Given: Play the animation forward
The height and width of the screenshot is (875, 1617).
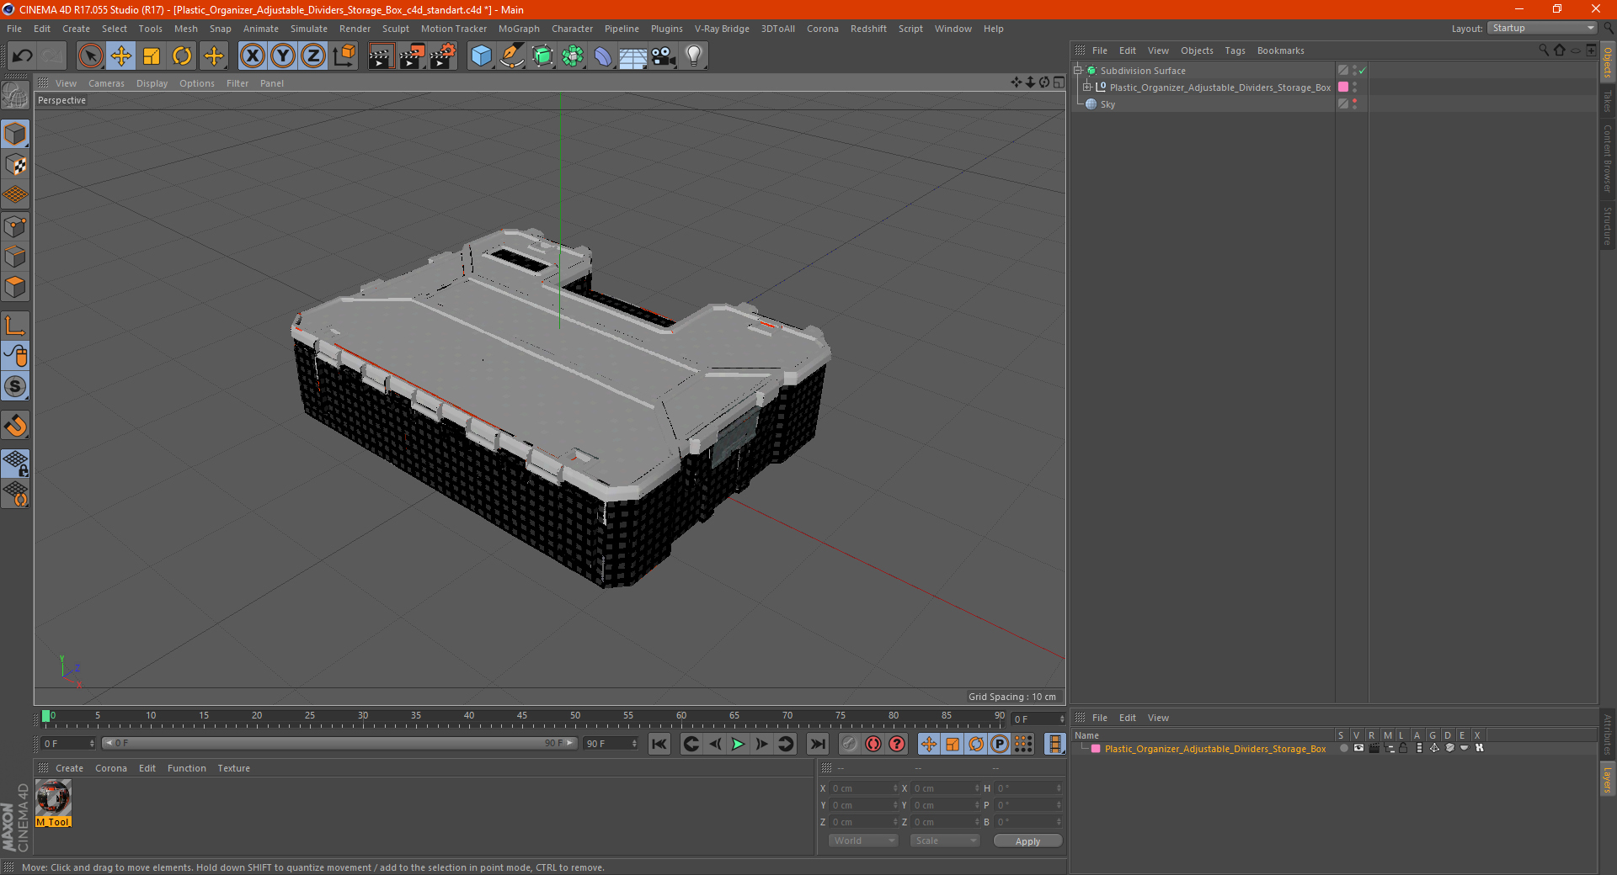Looking at the screenshot, I should point(738,744).
